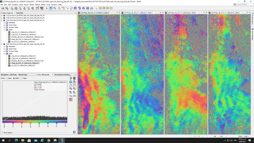This screenshot has height=143, width=254.
Task: Open Chrome from the Windows taskbar
Action: 49,140
